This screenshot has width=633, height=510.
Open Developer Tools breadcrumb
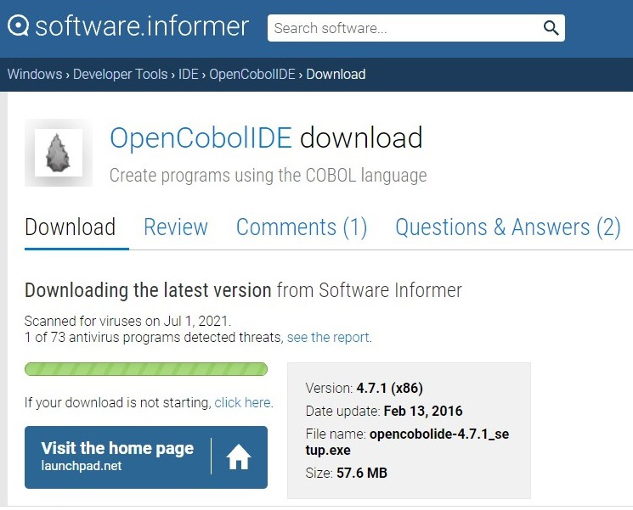click(x=121, y=74)
